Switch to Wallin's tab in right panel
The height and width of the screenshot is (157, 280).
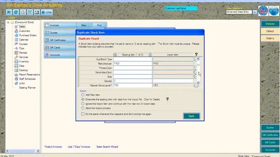(x=270, y=38)
